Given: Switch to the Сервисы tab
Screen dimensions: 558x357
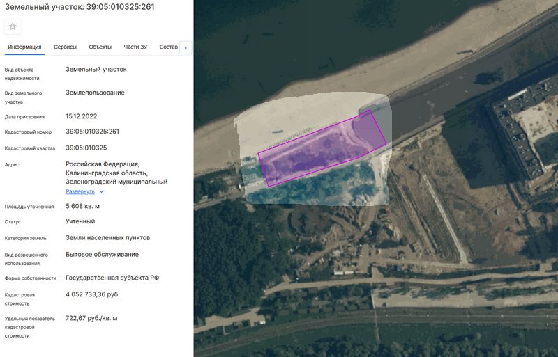Looking at the screenshot, I should coord(65,47).
